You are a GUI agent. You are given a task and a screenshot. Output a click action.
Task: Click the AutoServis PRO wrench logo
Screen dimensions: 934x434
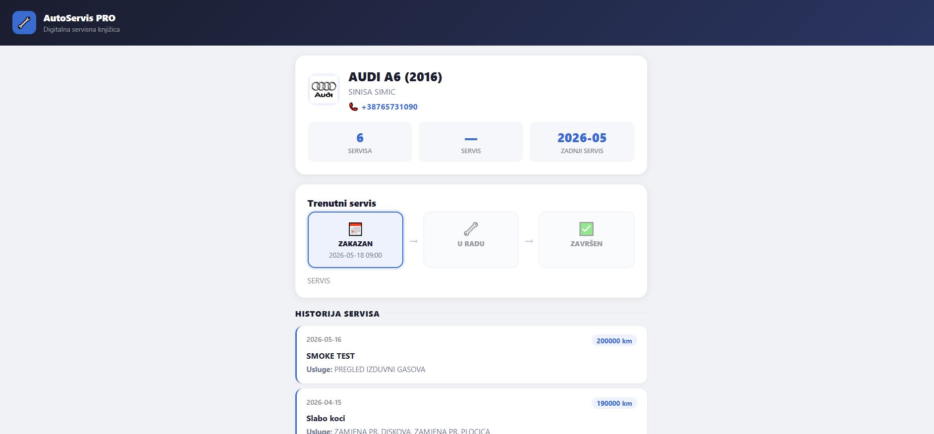24,23
